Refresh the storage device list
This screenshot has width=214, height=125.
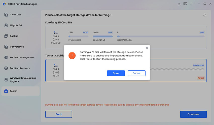pos(205,15)
